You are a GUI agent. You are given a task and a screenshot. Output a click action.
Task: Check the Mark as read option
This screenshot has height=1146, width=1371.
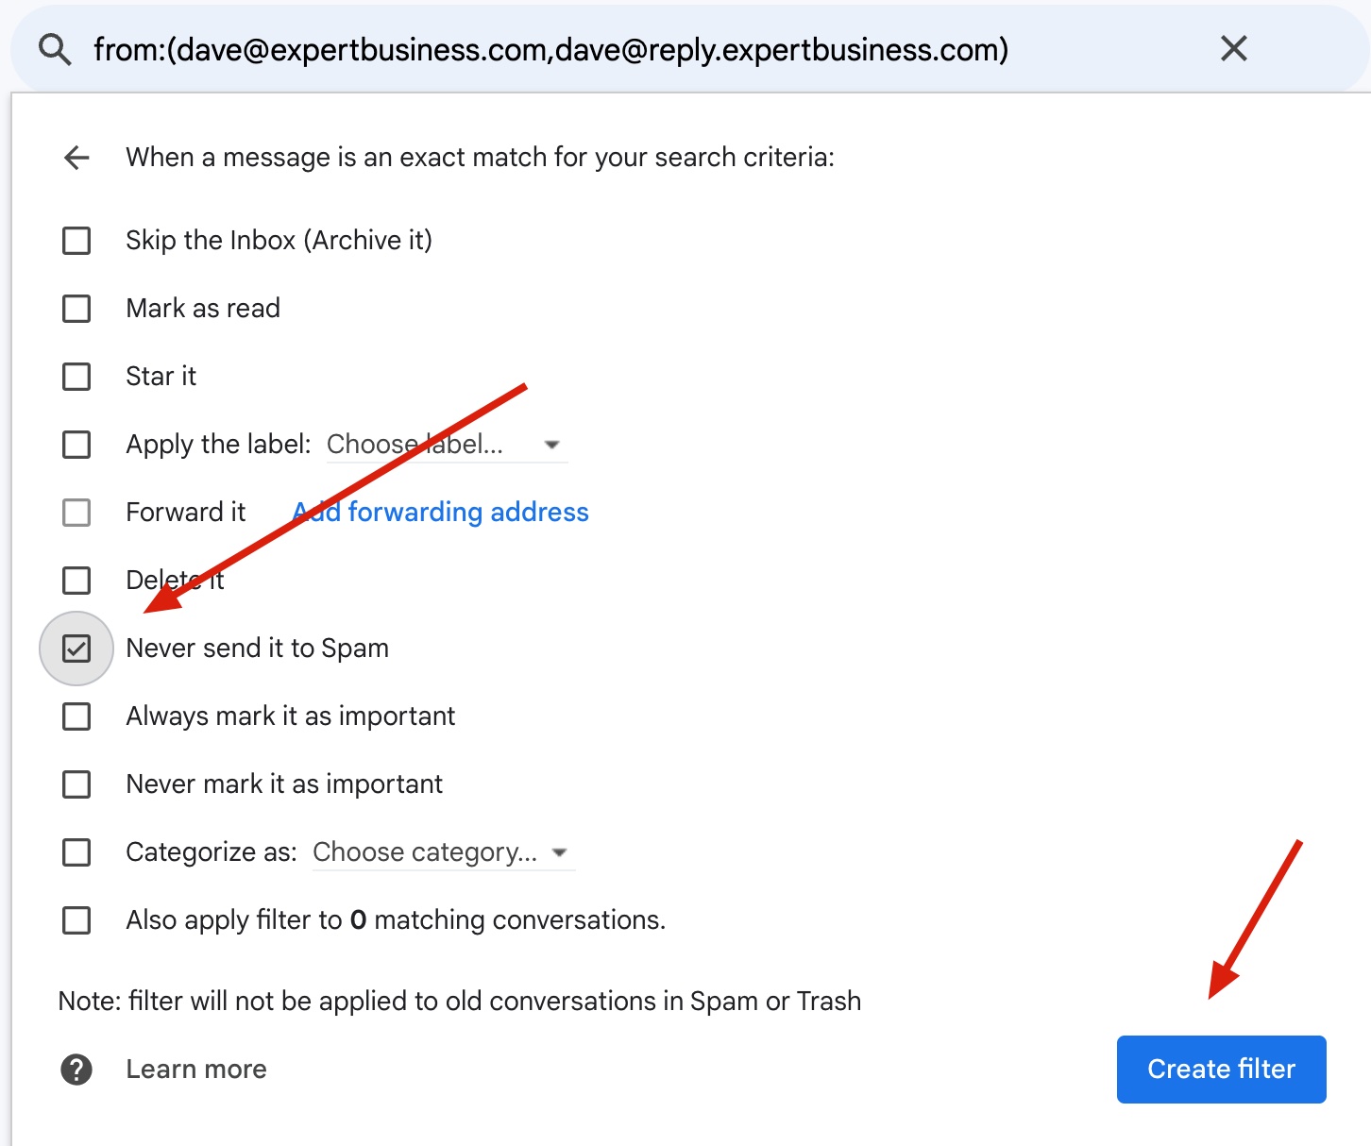click(x=76, y=309)
